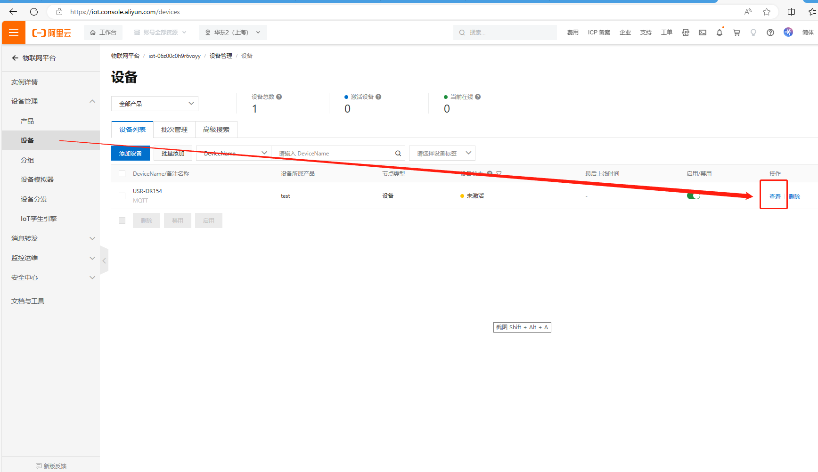This screenshot has height=472, width=818.
Task: Check the box for USR-DR154 device
Action: pyautogui.click(x=122, y=196)
